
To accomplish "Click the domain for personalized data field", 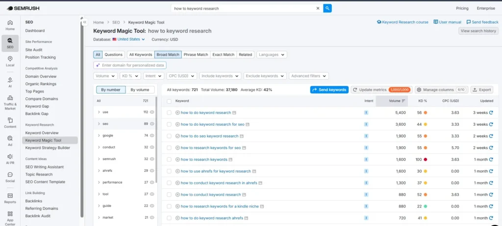I will [130, 65].
